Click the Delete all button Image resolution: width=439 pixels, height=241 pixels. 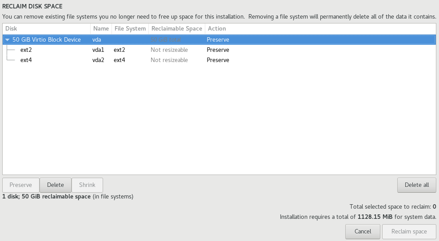click(416, 185)
